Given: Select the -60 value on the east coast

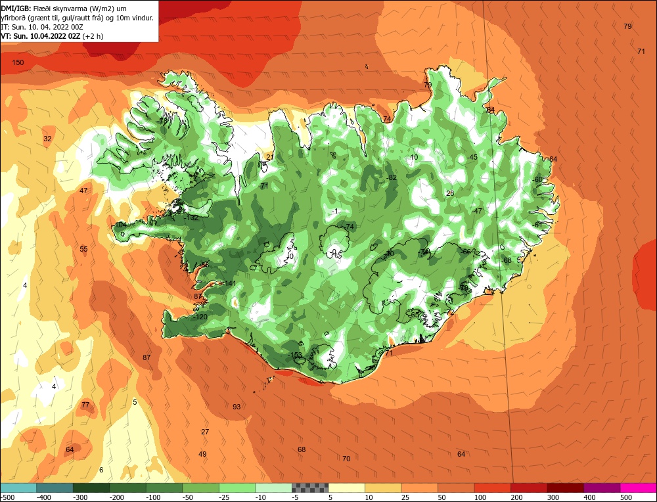Looking at the screenshot, I should [x=537, y=179].
